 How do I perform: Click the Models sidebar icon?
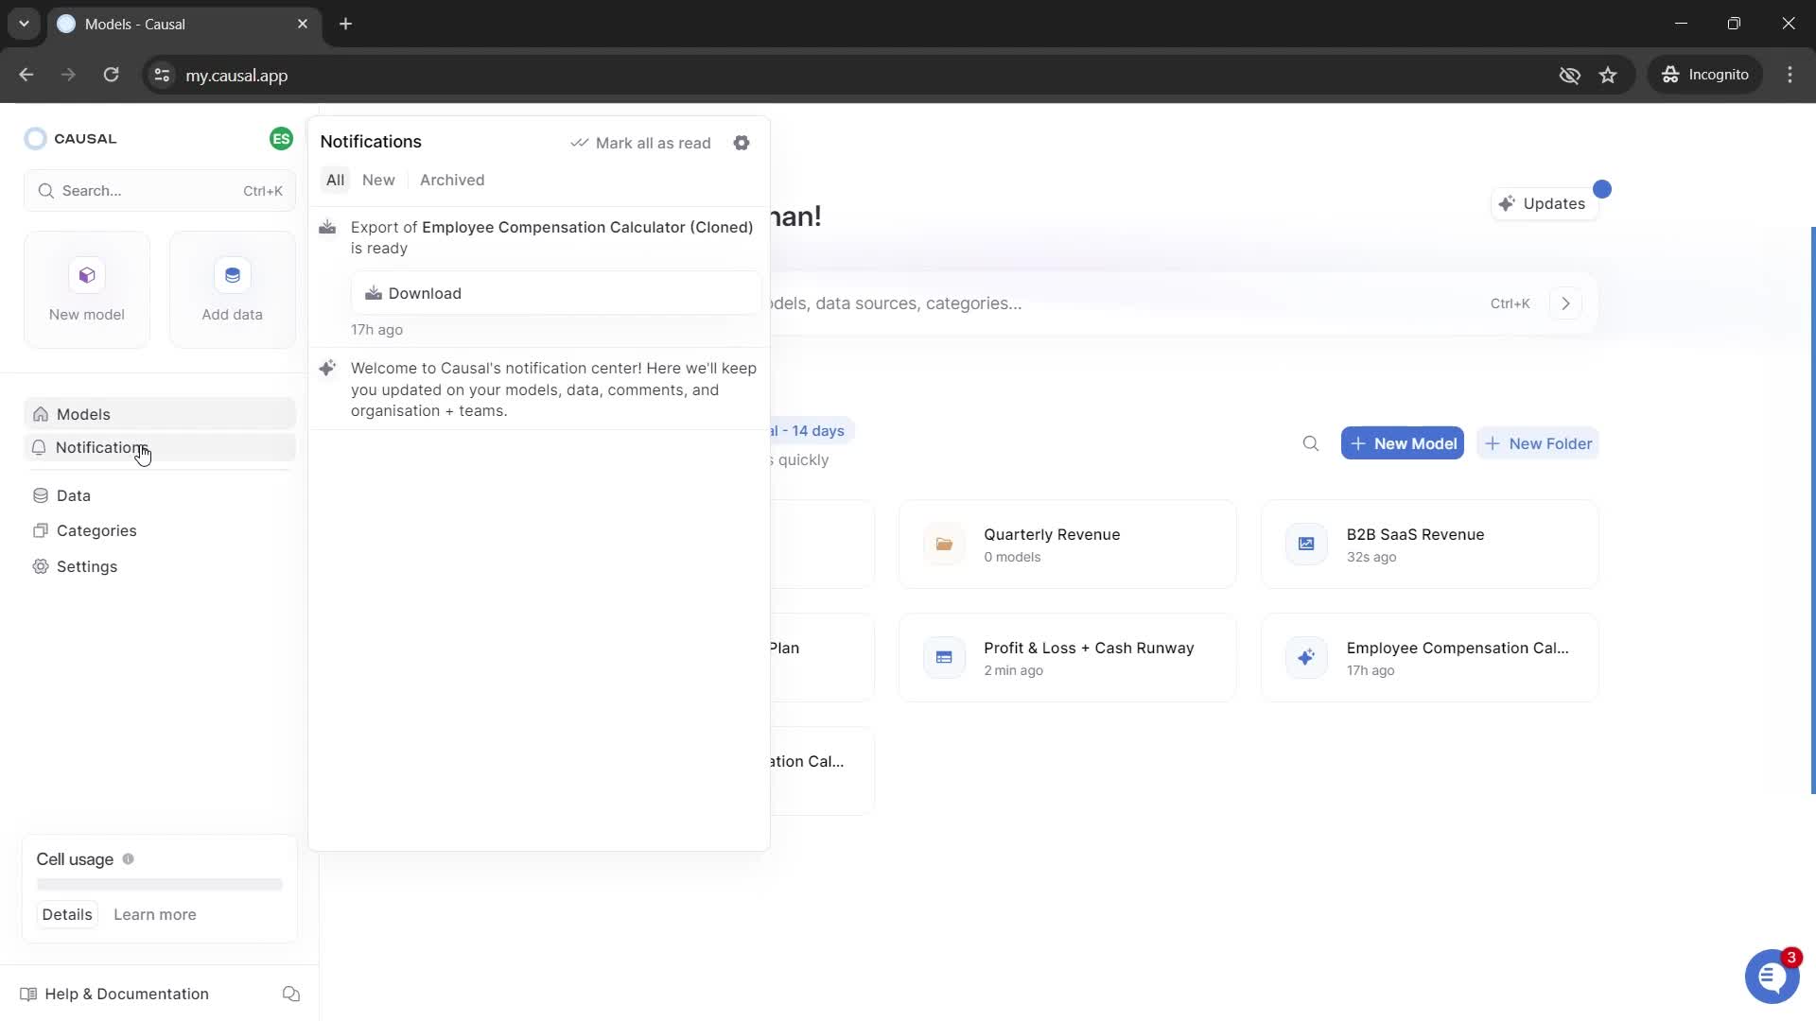click(40, 414)
